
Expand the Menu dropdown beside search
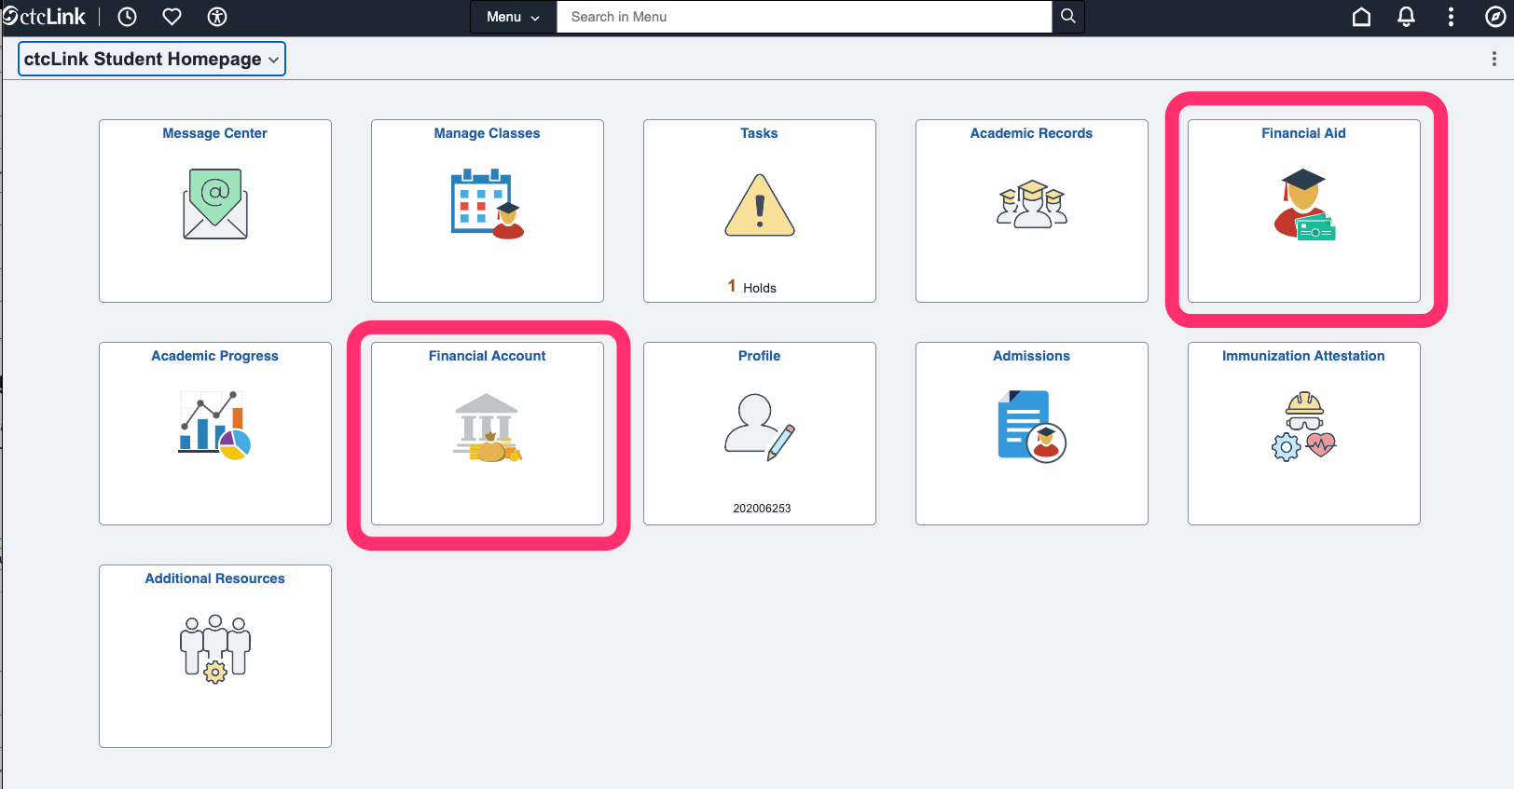(513, 17)
